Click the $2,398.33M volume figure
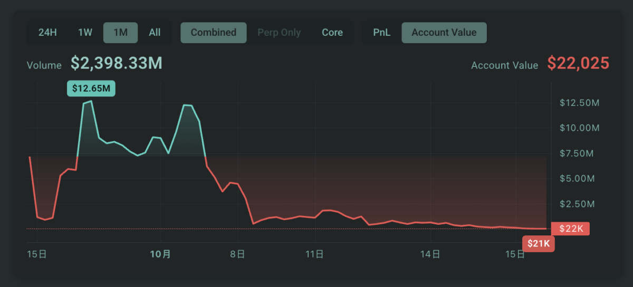This screenshot has height=287, width=633. click(x=117, y=64)
